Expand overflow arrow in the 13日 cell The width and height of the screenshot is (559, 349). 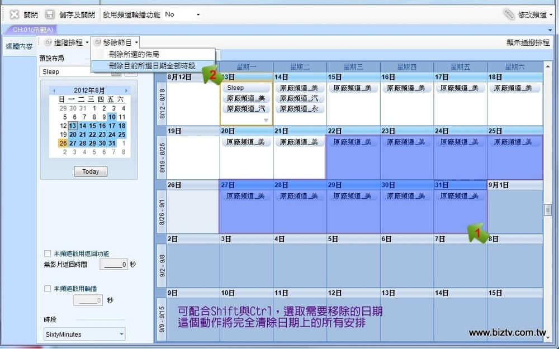[x=266, y=120]
